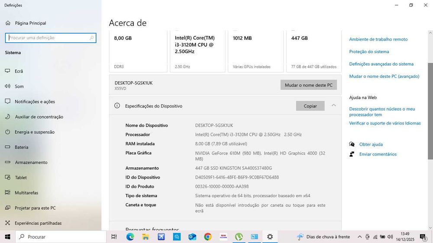The image size is (433, 243).
Task: Launch Microsoft Edge from the taskbar
Action: (x=130, y=237)
